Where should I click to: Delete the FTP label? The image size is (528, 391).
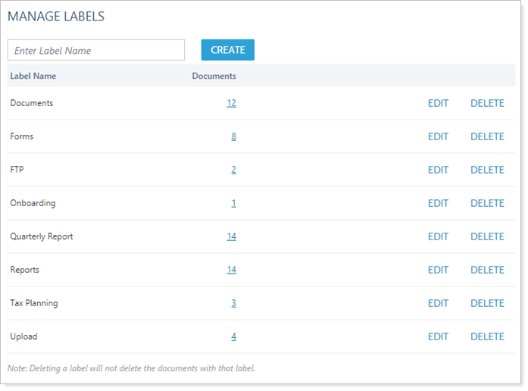[x=487, y=170]
